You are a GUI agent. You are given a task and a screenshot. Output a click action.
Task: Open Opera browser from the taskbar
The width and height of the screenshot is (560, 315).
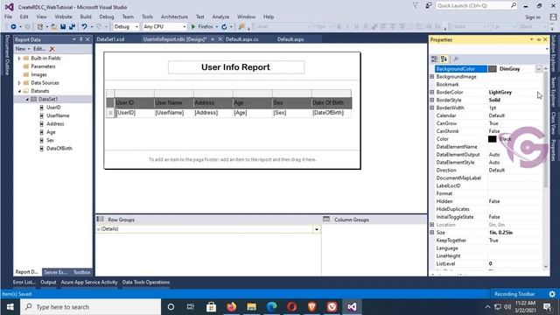click(291, 307)
